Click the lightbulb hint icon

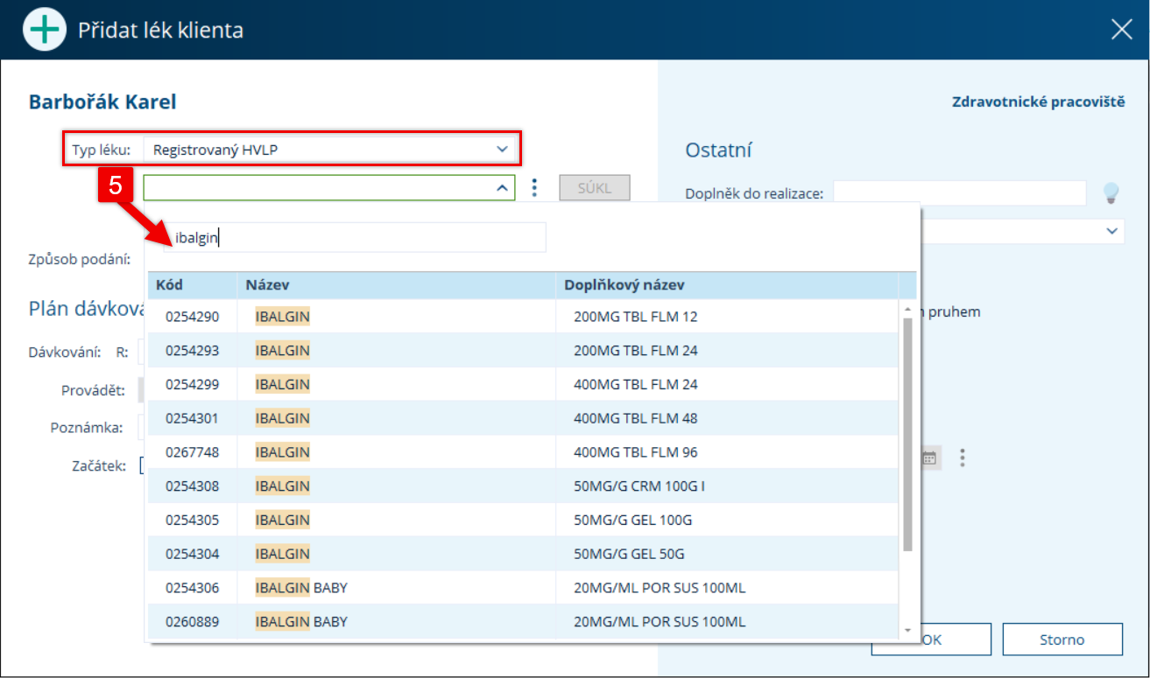tap(1111, 192)
